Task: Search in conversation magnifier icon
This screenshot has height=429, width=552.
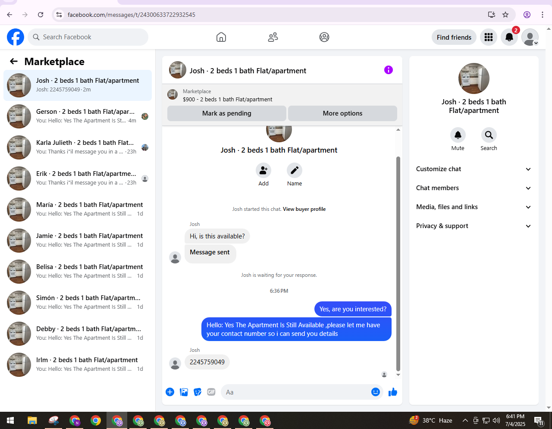Action: point(489,135)
